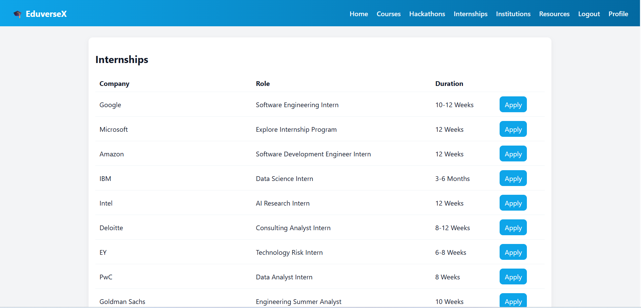Open the Courses nav item

pos(389,14)
